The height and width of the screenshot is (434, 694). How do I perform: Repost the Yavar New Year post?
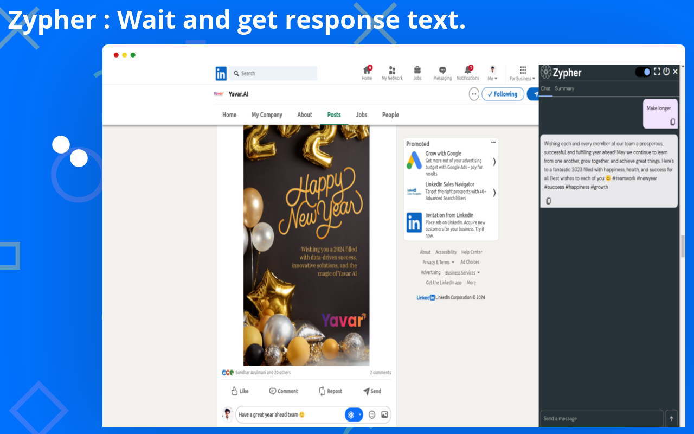click(x=330, y=391)
